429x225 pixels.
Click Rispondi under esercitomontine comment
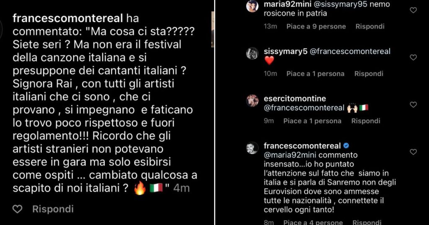tap(366, 121)
